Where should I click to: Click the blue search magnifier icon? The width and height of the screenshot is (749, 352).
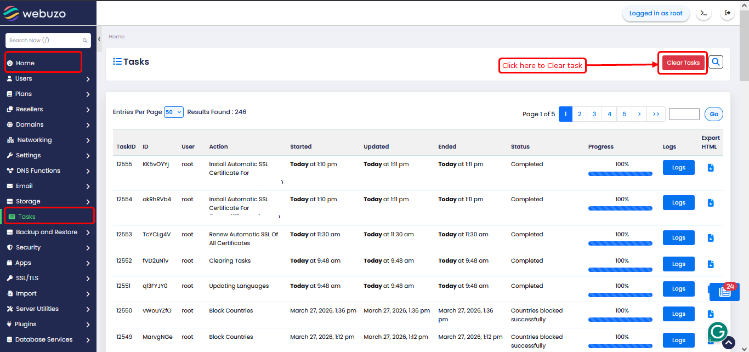(x=716, y=63)
